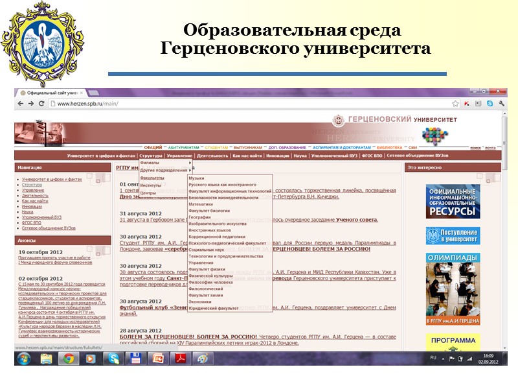The image size is (518, 389).
Task: Click the colorful cubes graphic in header
Action: click(x=434, y=136)
